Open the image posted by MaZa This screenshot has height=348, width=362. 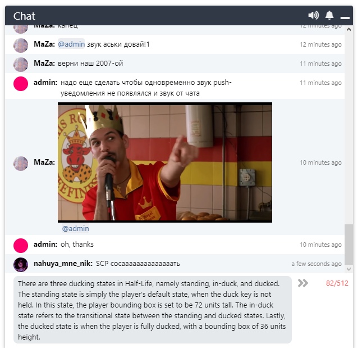[165, 162]
